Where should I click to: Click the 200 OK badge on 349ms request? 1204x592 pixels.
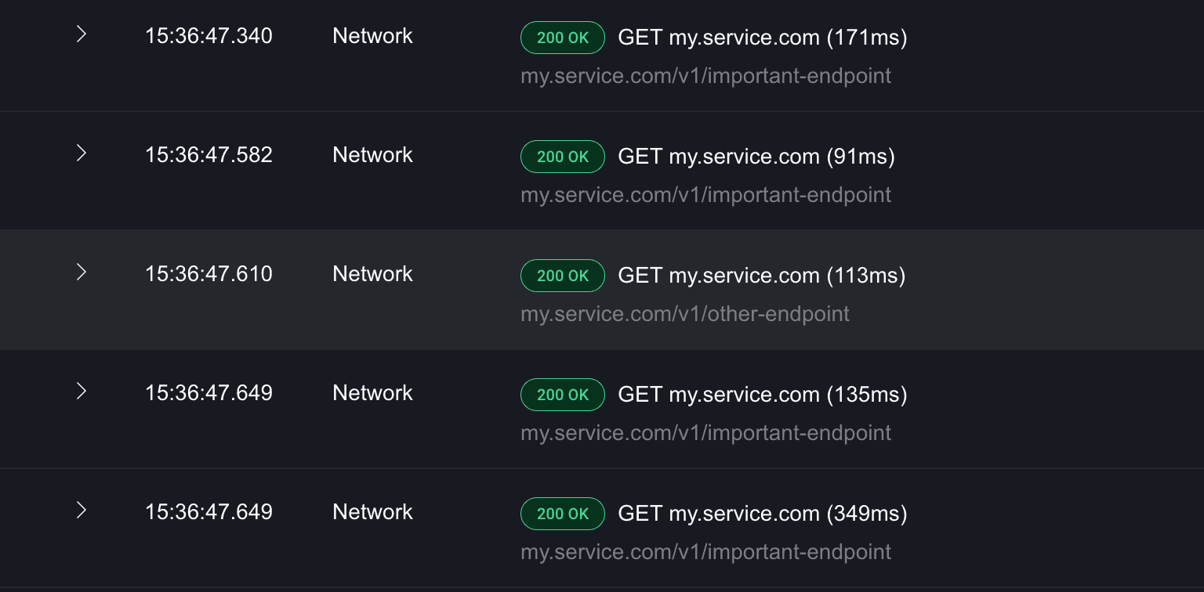click(562, 514)
